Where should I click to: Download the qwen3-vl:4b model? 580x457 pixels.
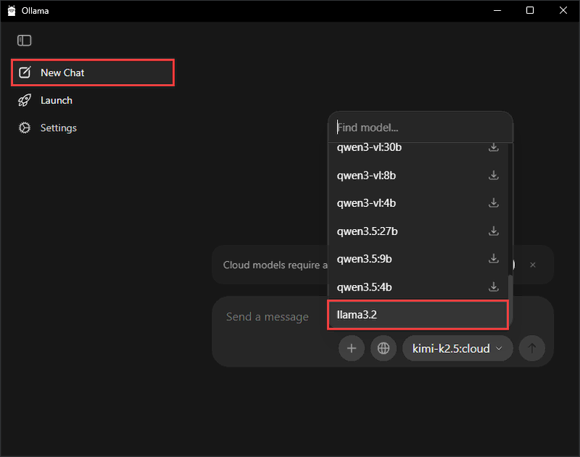point(493,203)
